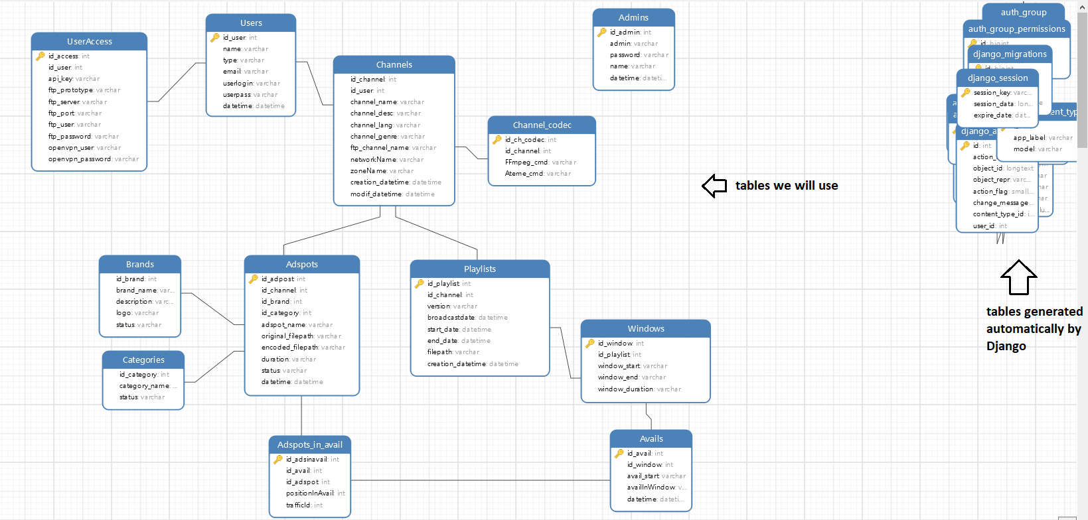The width and height of the screenshot is (1088, 520).
Task: Click the 'tables we will use' text label
Action: coord(786,186)
